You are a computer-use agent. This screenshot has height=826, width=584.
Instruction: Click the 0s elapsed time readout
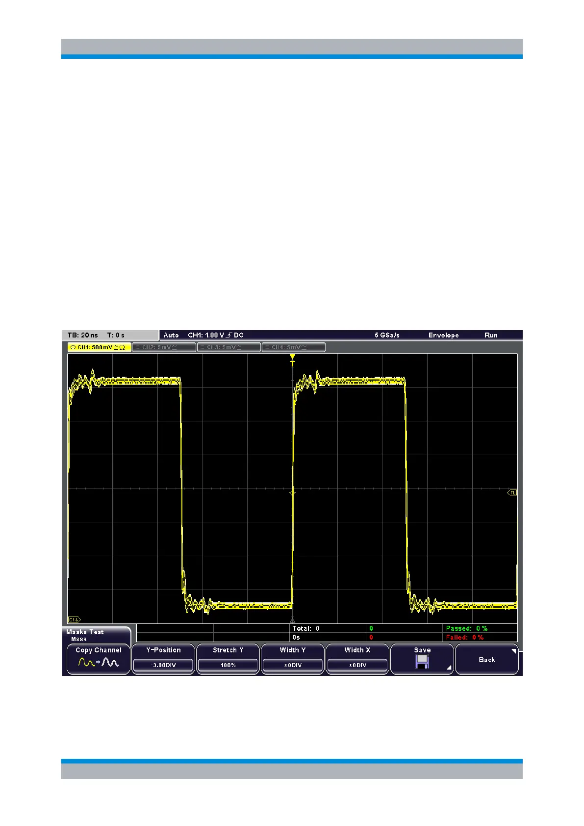tap(296, 637)
